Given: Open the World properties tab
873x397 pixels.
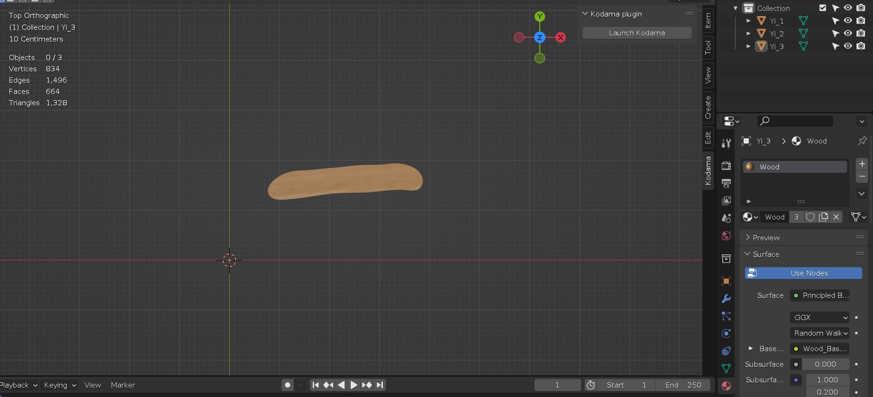Looking at the screenshot, I should 726,236.
